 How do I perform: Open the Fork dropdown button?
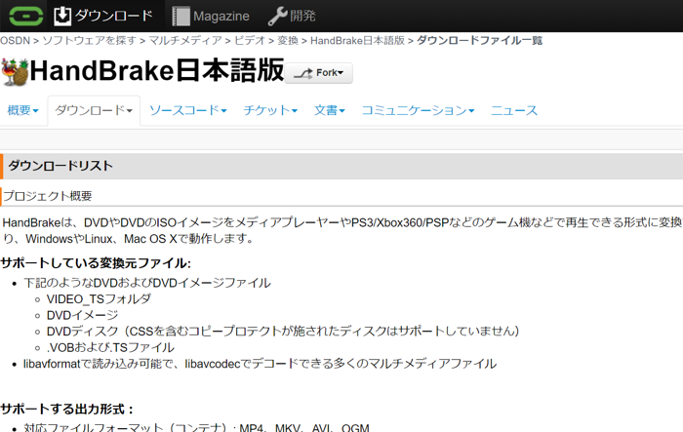(319, 73)
